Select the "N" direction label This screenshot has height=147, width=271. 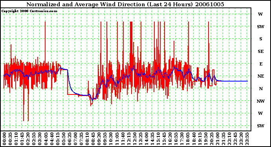click(261, 89)
